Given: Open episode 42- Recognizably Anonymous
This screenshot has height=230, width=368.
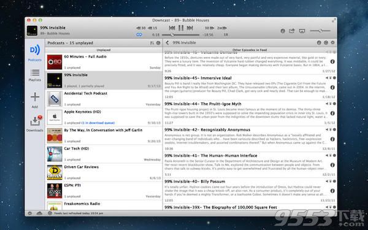Looking at the screenshot, I should (x=250, y=139).
